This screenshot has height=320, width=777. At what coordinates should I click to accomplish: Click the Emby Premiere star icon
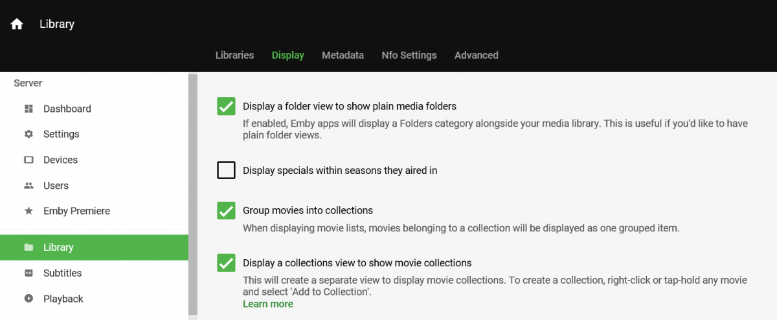(28, 211)
